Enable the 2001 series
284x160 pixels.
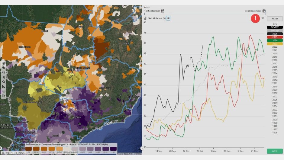point(275,116)
